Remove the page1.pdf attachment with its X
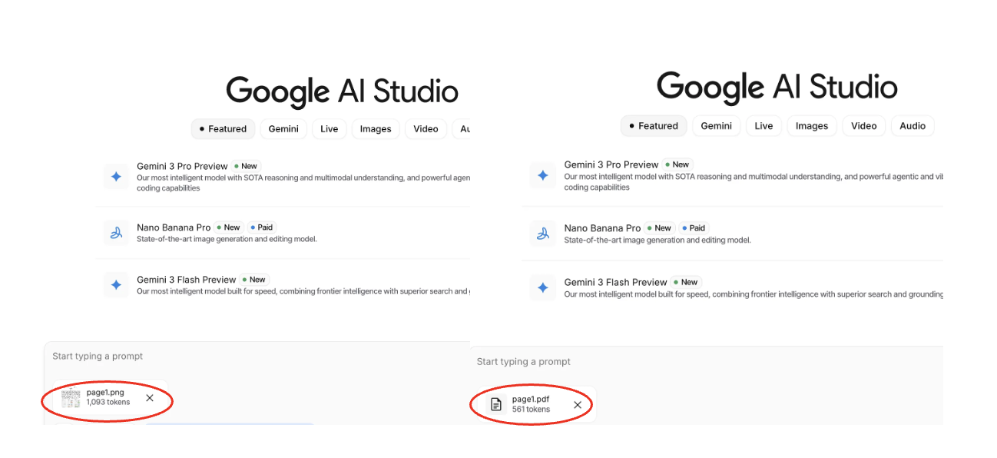 coord(578,405)
